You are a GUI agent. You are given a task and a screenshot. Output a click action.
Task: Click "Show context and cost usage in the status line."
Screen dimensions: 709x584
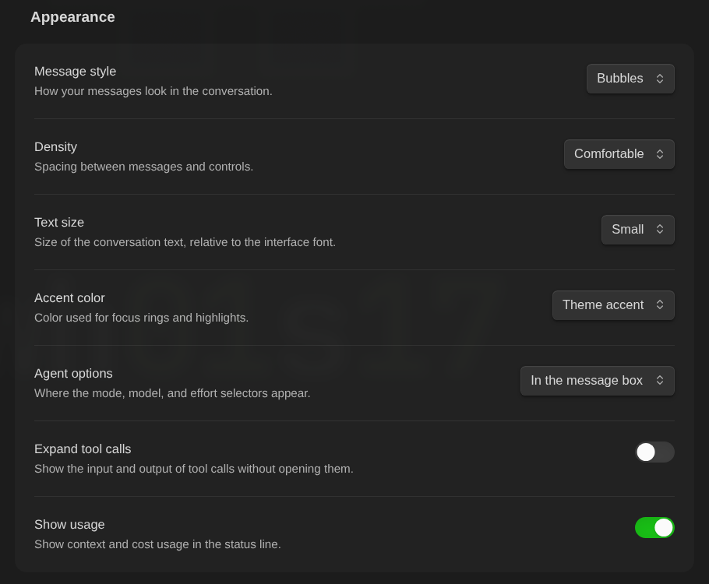tap(158, 544)
